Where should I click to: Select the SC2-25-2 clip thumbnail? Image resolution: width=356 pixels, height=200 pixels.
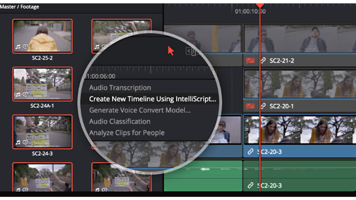coord(42,36)
